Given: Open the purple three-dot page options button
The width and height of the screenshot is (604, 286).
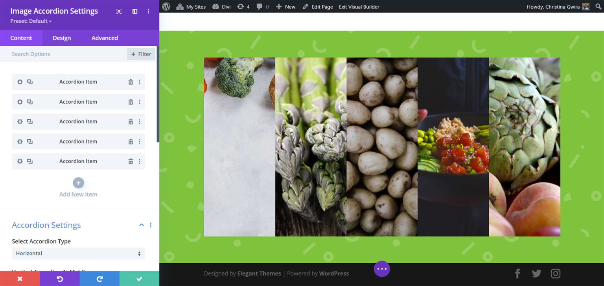Looking at the screenshot, I should (381, 269).
